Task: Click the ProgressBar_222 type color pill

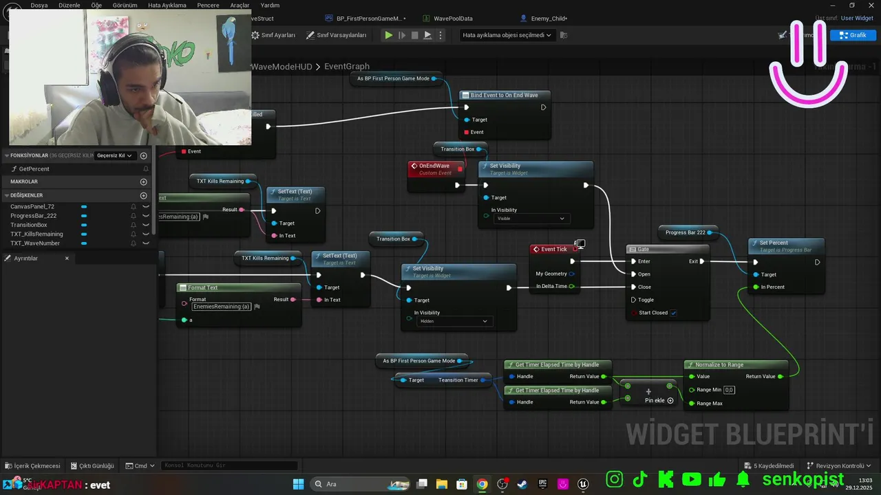Action: pyautogui.click(x=84, y=216)
